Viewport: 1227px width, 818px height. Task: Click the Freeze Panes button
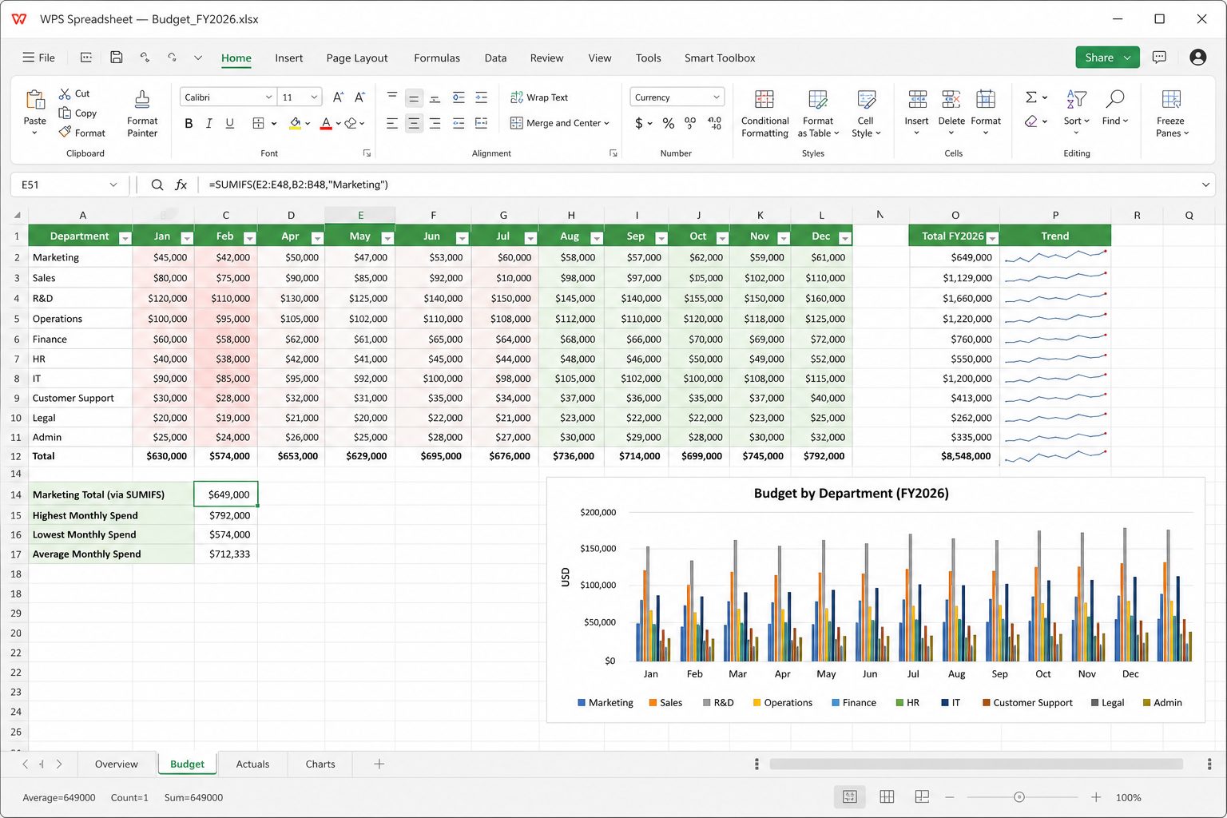pyautogui.click(x=1171, y=113)
